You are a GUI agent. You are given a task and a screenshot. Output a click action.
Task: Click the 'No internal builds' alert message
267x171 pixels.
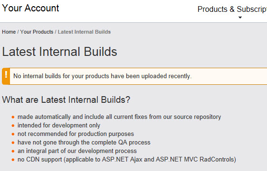point(103,76)
